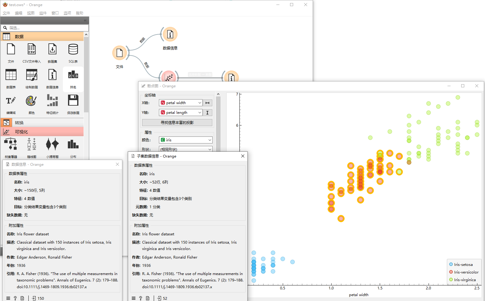This screenshot has height=301, width=485.
Task: Collapse the toolbox with the double-arrow
Action: [85, 20]
